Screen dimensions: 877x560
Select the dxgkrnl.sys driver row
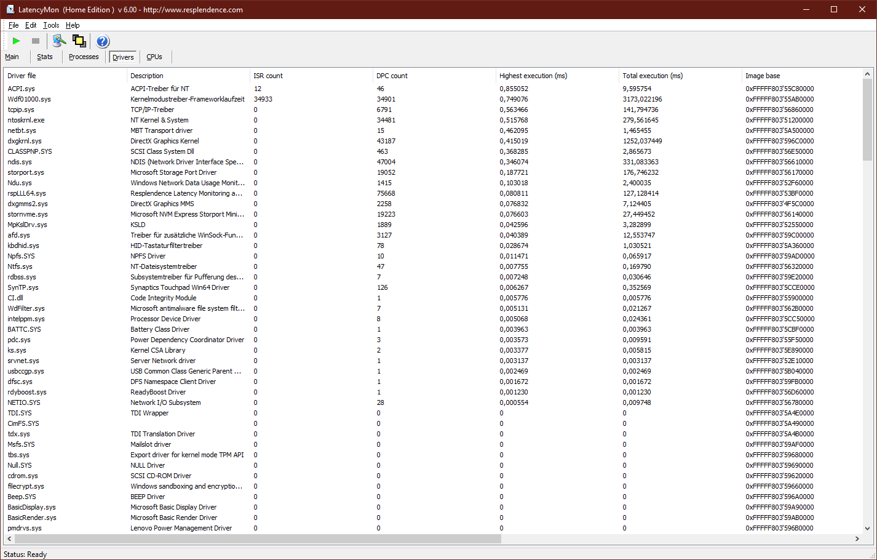pyautogui.click(x=433, y=141)
